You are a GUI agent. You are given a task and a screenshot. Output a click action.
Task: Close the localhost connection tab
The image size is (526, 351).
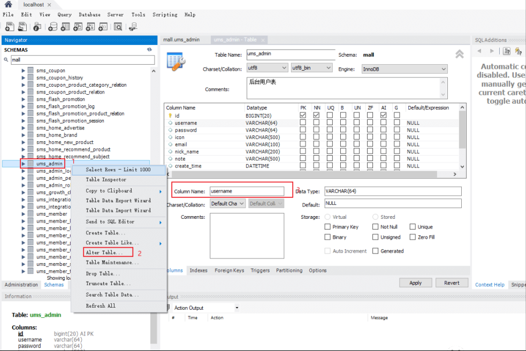click(x=49, y=5)
